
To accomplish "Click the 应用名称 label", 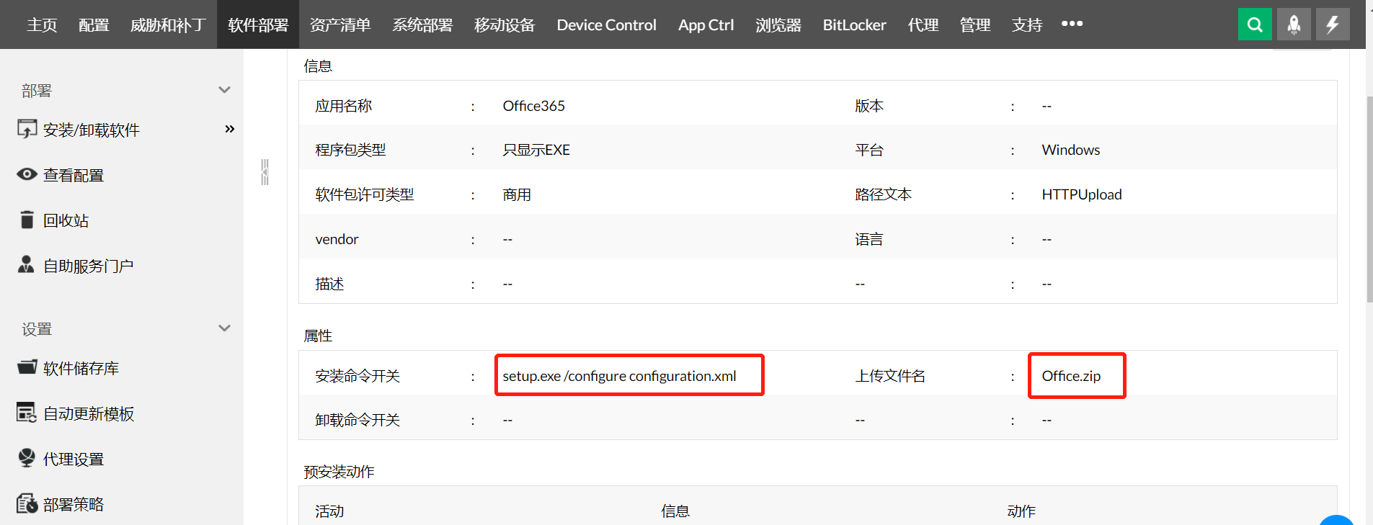I will pos(344,106).
